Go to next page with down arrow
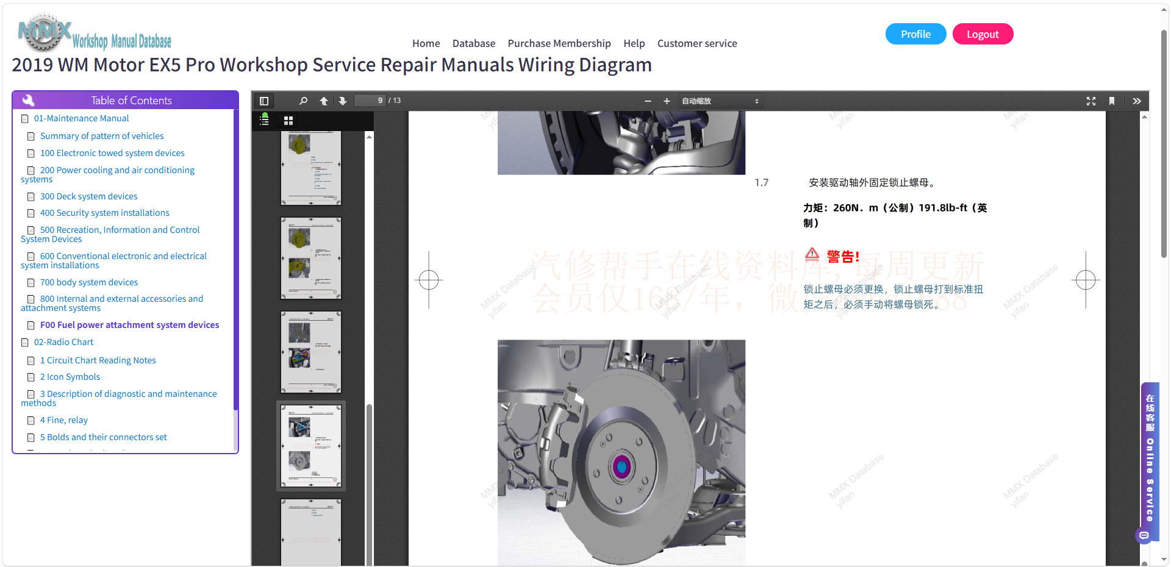The height and width of the screenshot is (567, 1171). [x=343, y=101]
